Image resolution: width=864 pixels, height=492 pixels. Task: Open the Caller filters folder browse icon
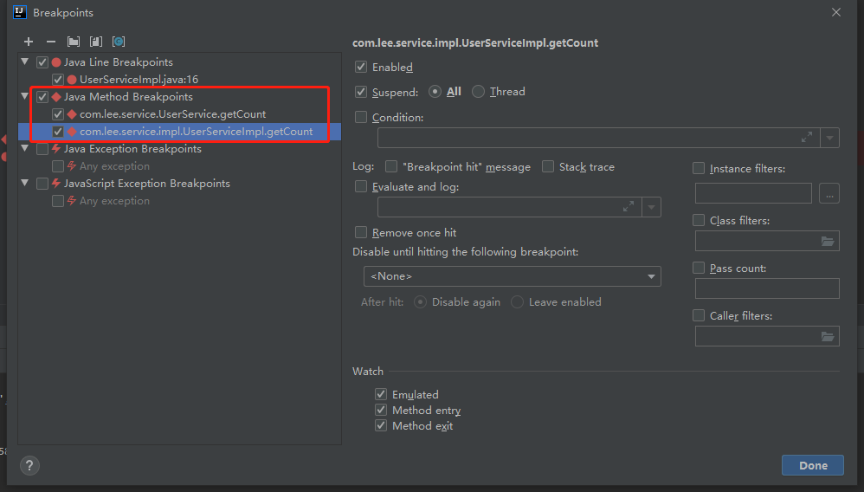click(828, 336)
